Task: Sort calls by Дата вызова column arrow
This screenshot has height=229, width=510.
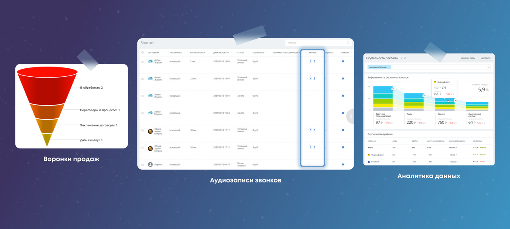Action: coord(228,53)
